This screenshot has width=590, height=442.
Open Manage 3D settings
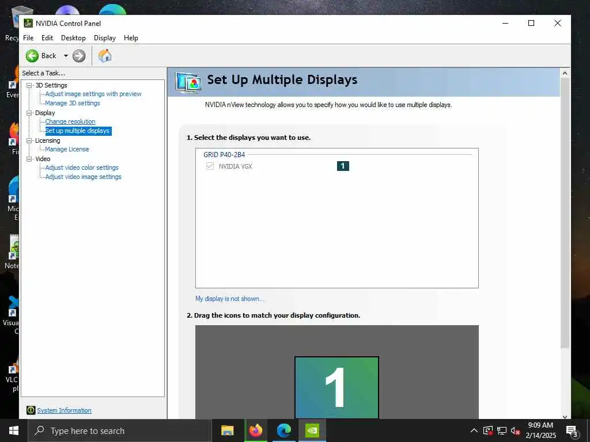pos(73,103)
